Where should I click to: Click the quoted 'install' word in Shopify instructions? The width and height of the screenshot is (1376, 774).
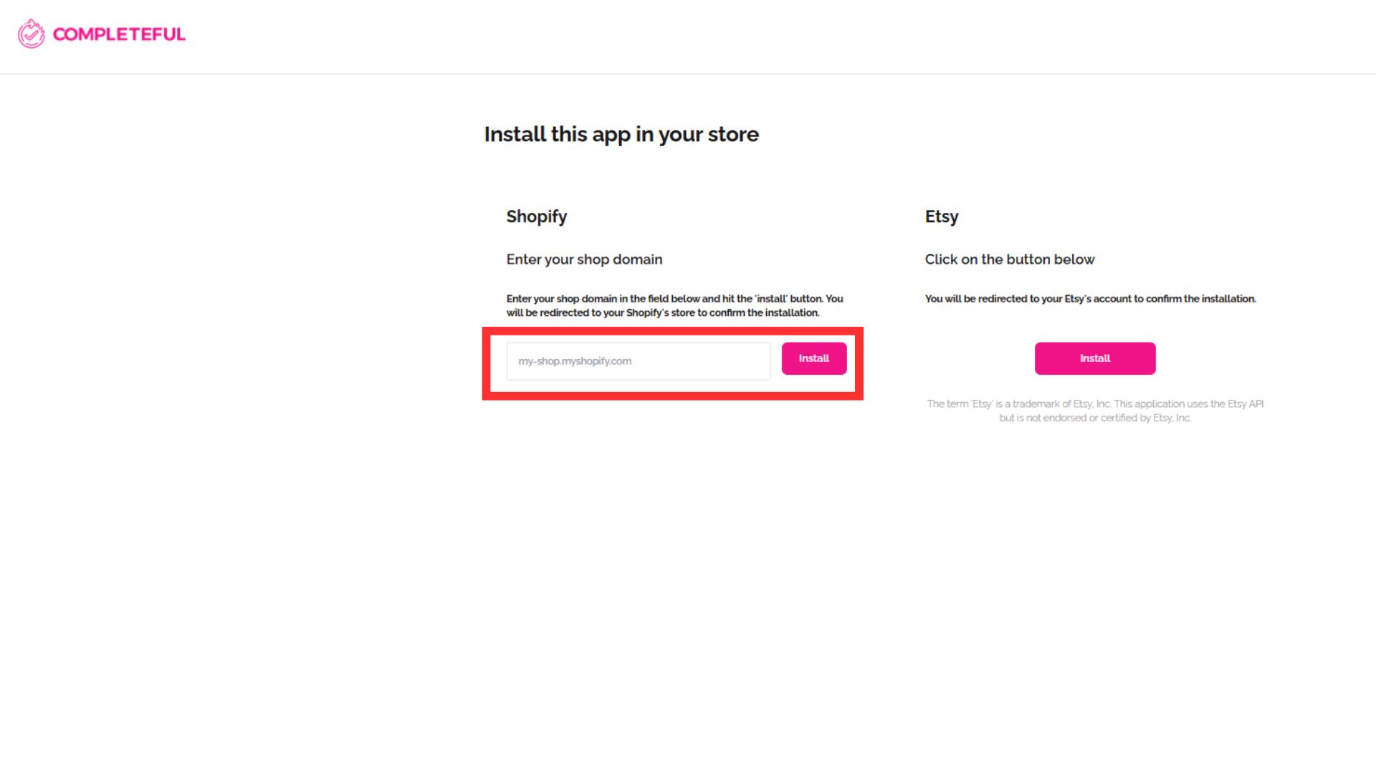coord(771,299)
